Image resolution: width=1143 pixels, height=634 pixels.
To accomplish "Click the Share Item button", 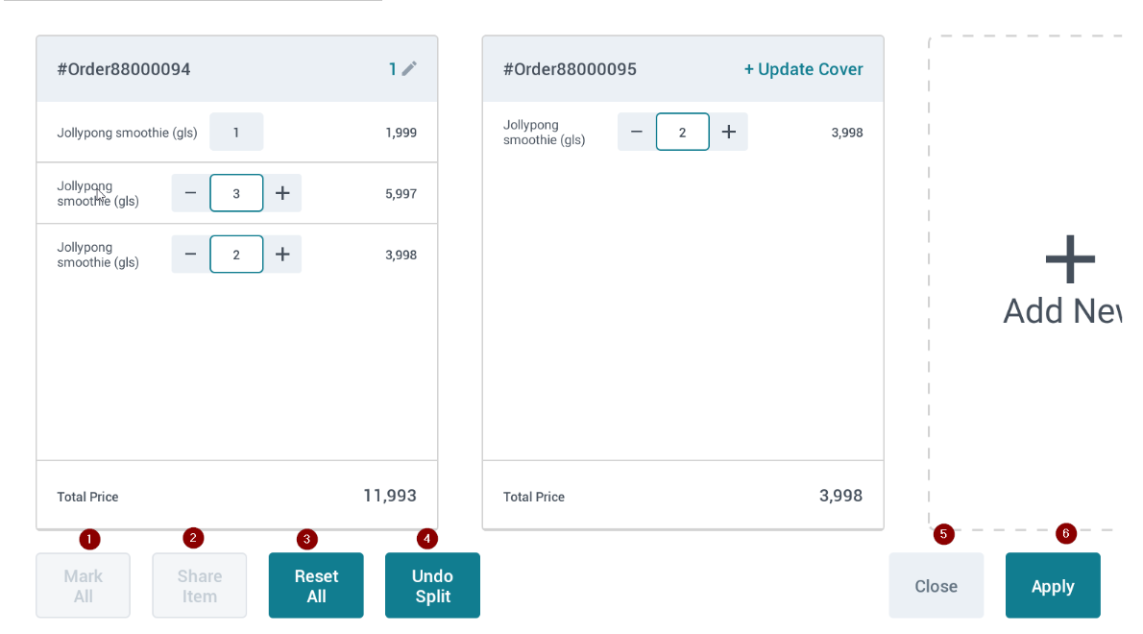I will pyautogui.click(x=200, y=586).
